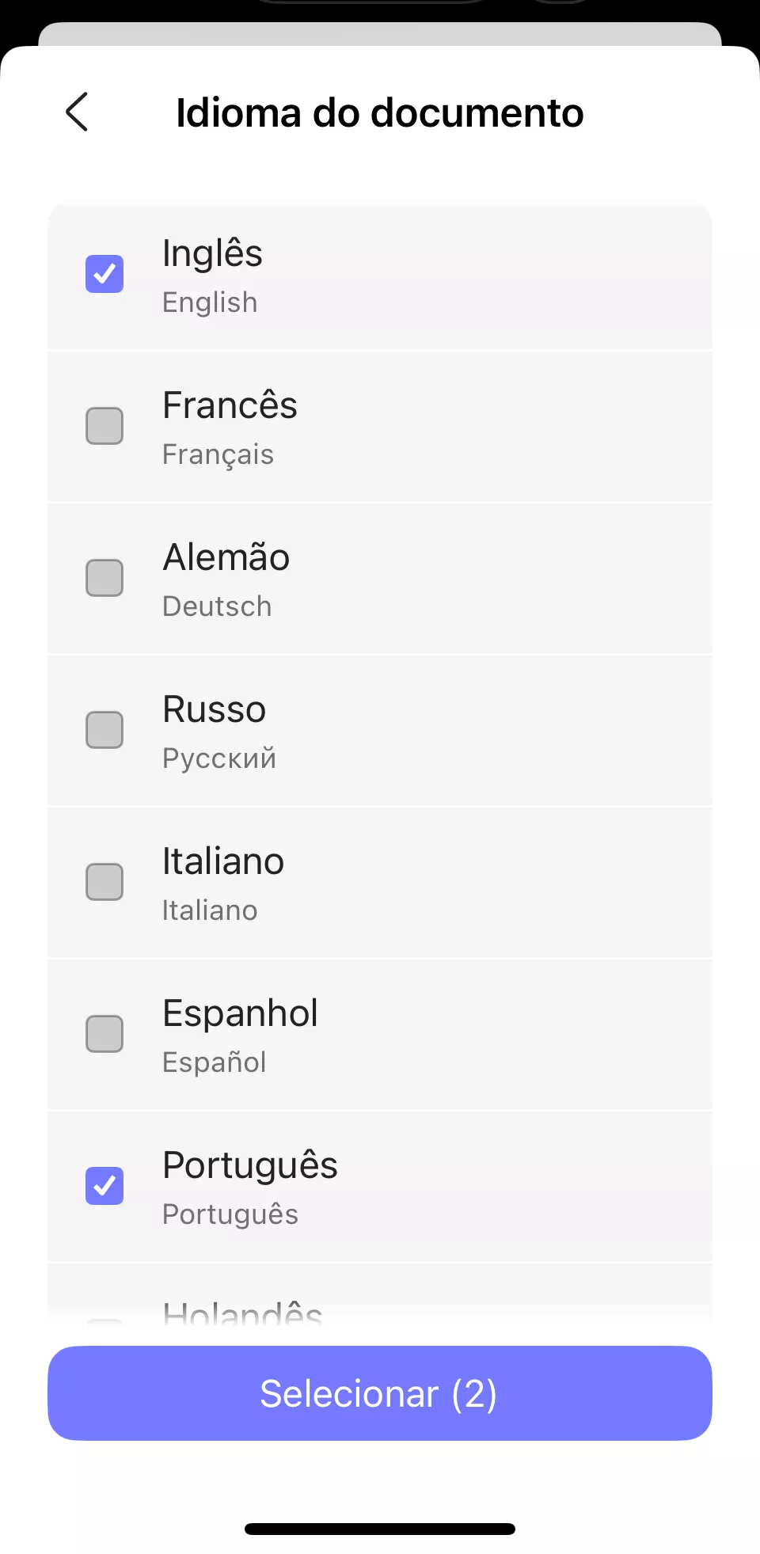Tick the Alemão checkbox
Viewport: 760px width, 1554px height.
(x=104, y=578)
